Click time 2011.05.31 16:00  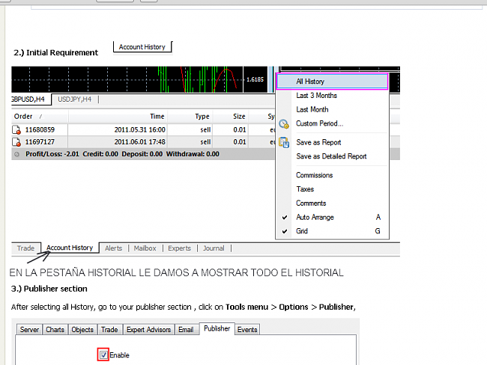coord(140,129)
